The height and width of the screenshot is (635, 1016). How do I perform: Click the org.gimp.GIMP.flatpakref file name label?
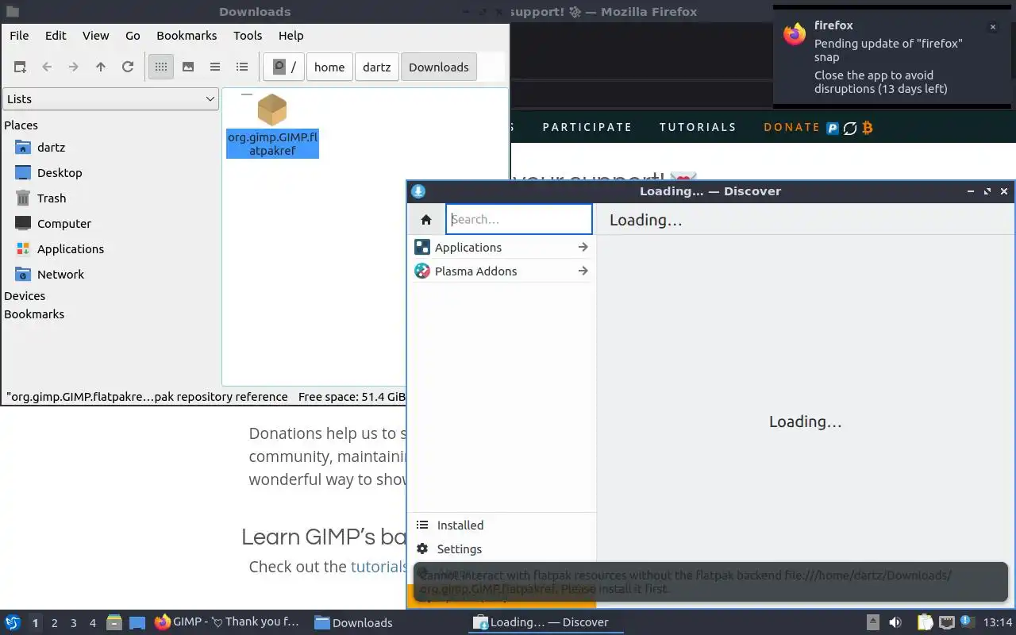(272, 144)
